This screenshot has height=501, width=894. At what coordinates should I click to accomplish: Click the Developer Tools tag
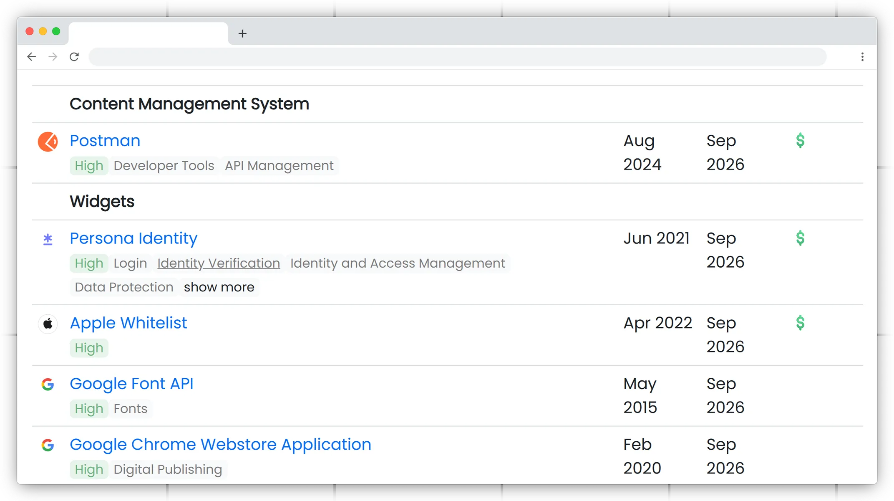[x=164, y=166]
